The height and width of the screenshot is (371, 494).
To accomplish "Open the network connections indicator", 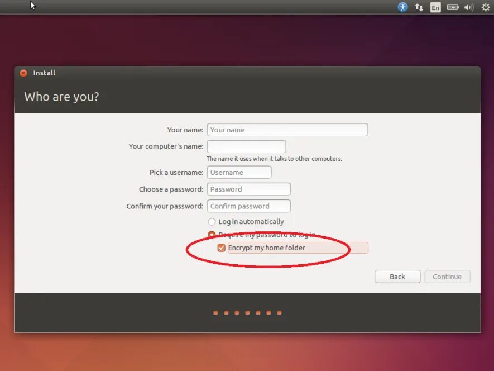I will coord(419,7).
